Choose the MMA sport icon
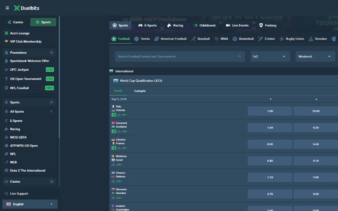Viewport: 338px width, 211px height. click(221, 39)
